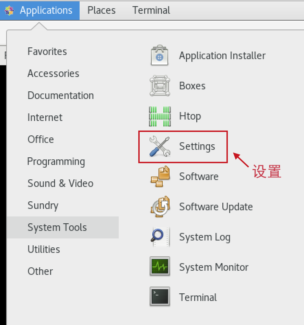Open the Places menu
This screenshot has width=304, height=325.
tap(102, 10)
